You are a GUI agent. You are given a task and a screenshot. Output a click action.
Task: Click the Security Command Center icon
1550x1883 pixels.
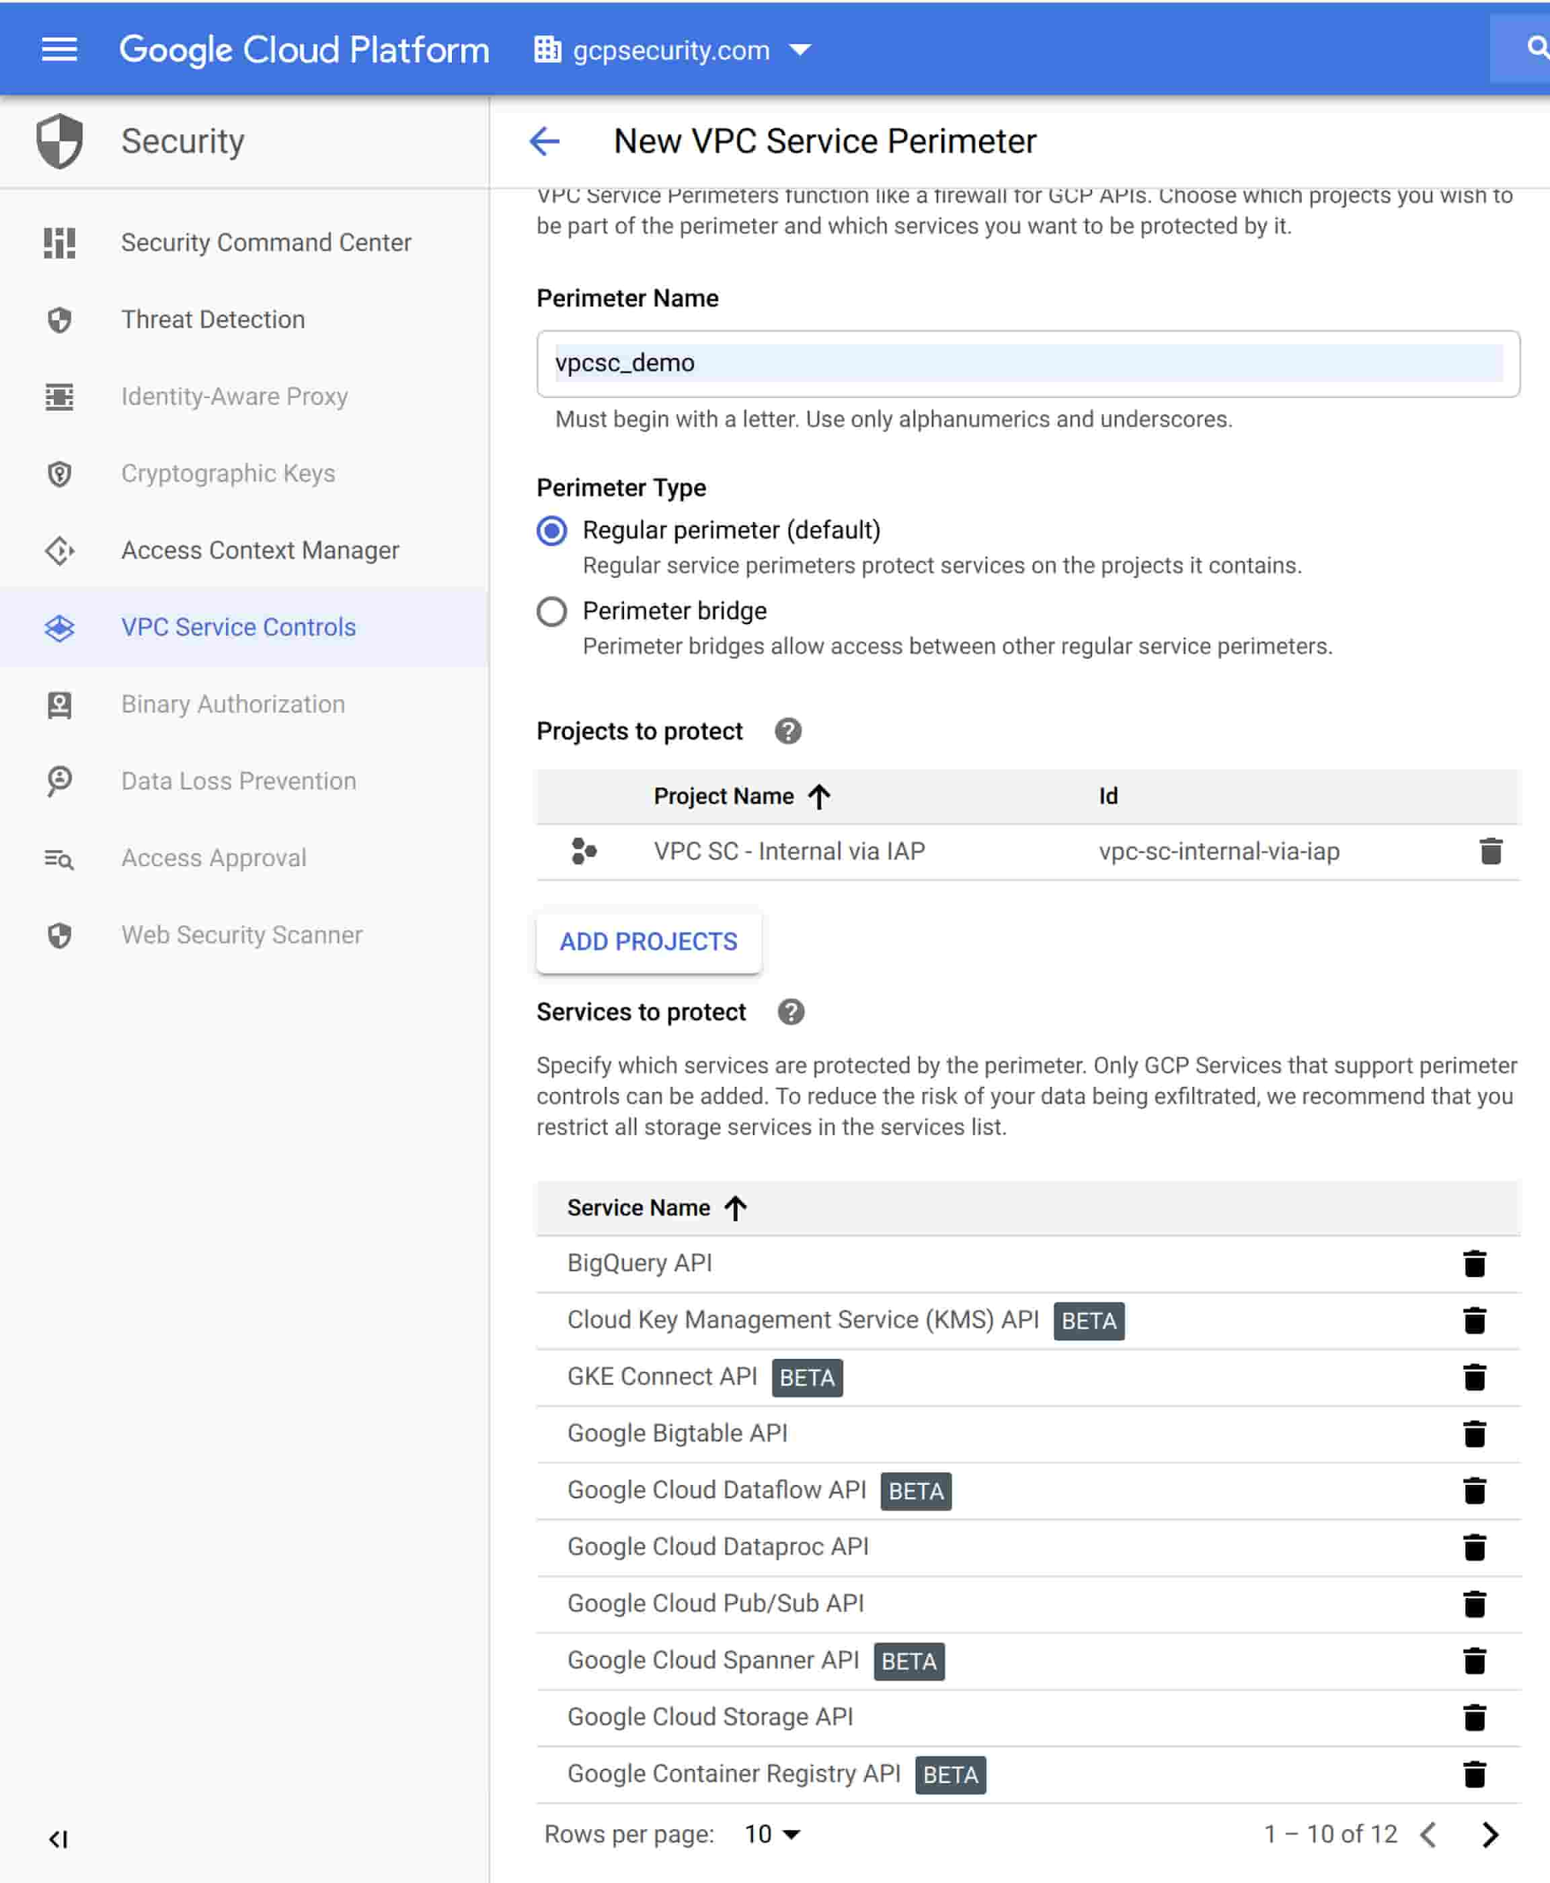(x=60, y=243)
